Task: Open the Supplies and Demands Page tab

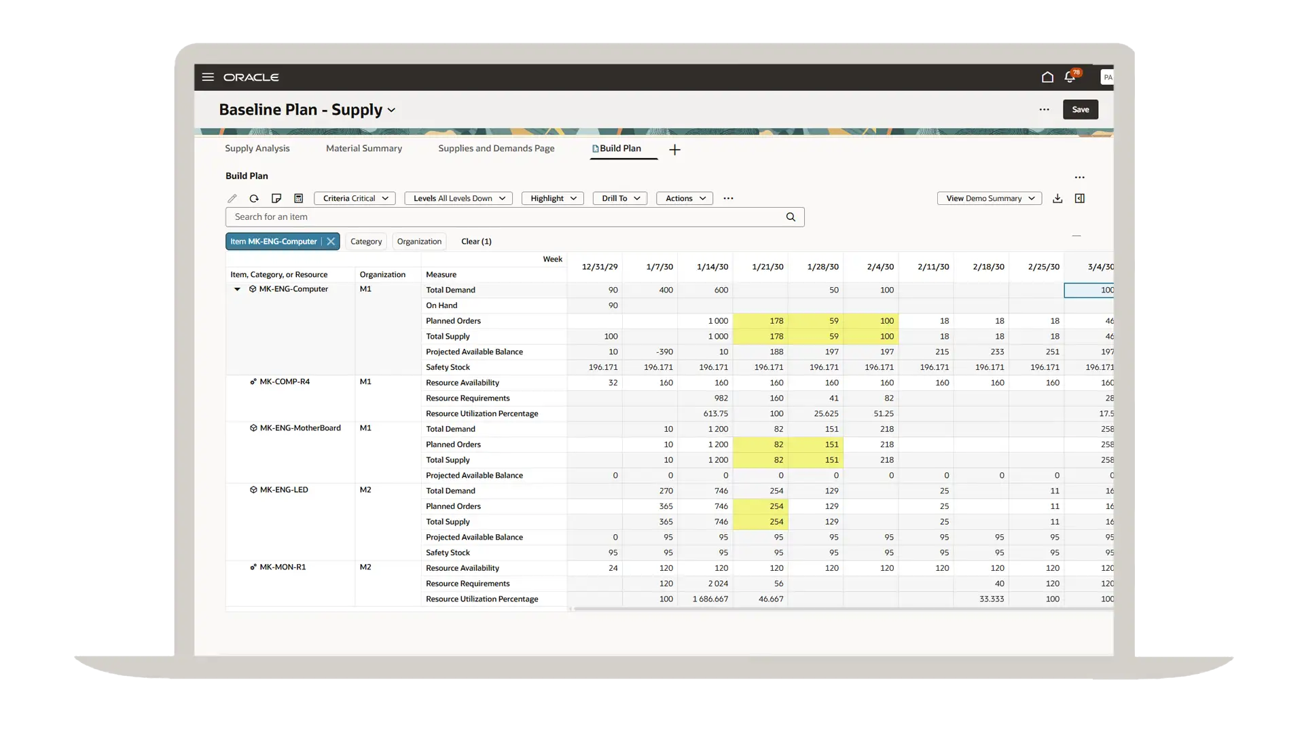Action: (496, 149)
